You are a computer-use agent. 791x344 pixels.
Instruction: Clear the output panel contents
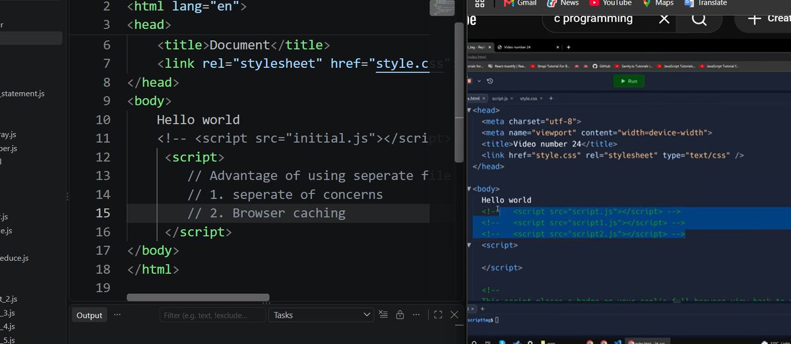tap(383, 315)
